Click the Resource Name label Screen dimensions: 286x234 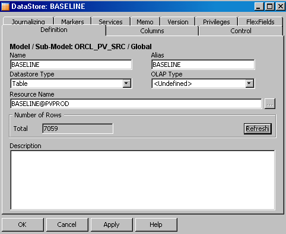tap(32, 94)
